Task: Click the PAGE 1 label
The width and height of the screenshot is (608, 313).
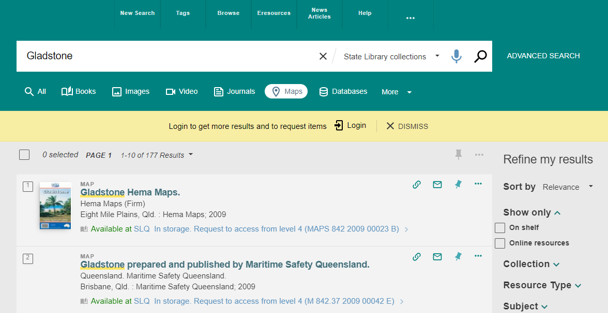Action: pyautogui.click(x=99, y=155)
